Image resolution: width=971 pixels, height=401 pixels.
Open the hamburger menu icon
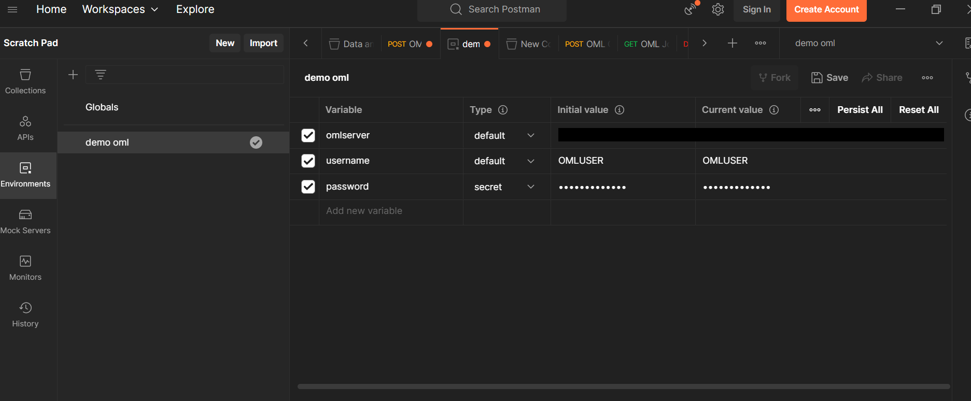[12, 9]
